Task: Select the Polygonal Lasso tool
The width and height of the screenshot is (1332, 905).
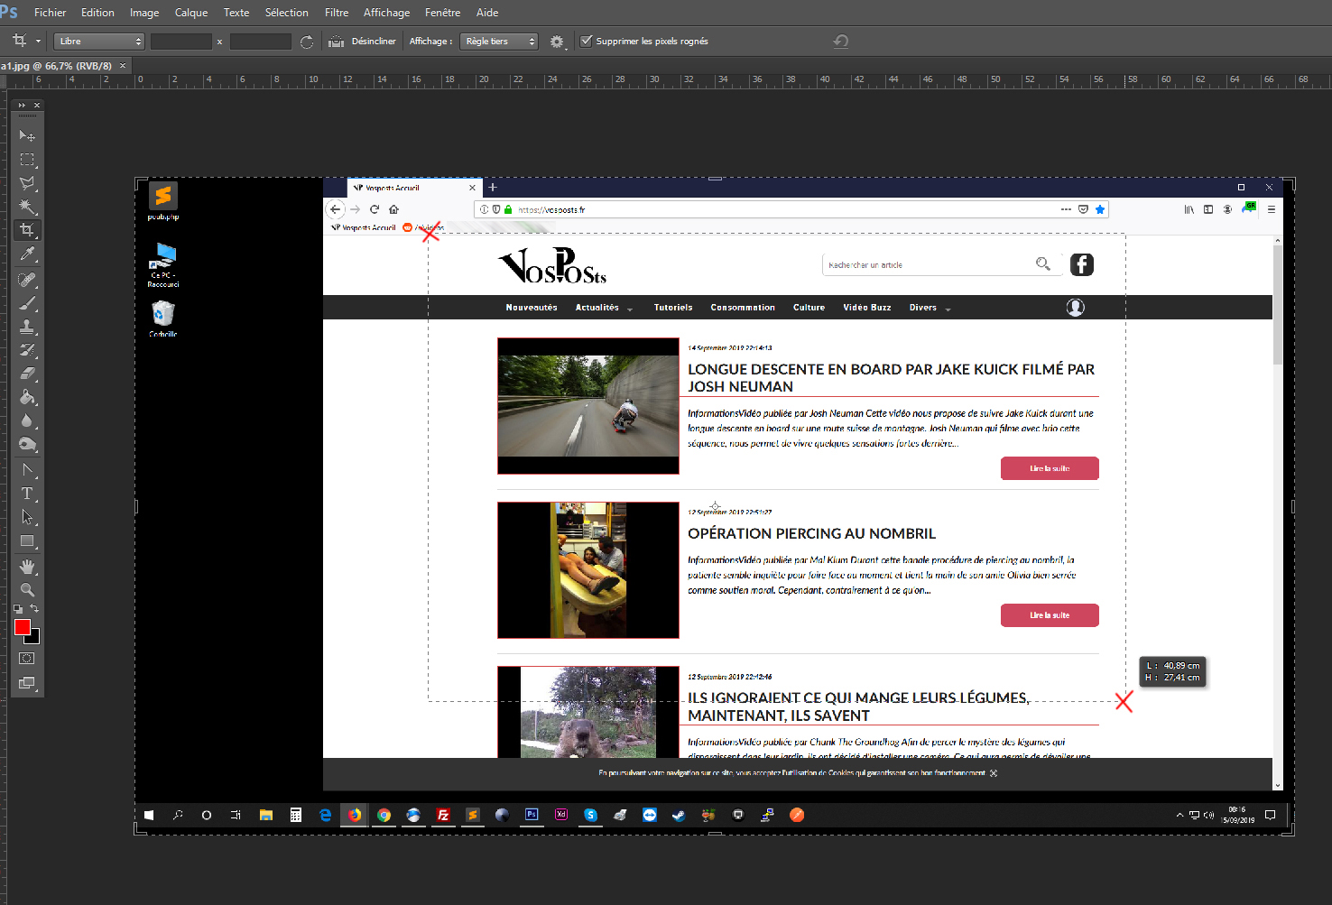Action: [x=27, y=183]
